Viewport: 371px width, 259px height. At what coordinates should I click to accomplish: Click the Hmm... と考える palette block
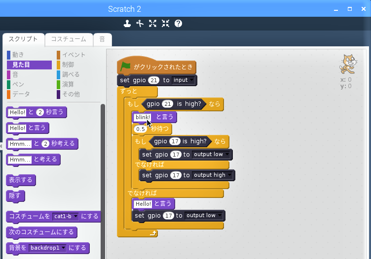tap(33, 160)
